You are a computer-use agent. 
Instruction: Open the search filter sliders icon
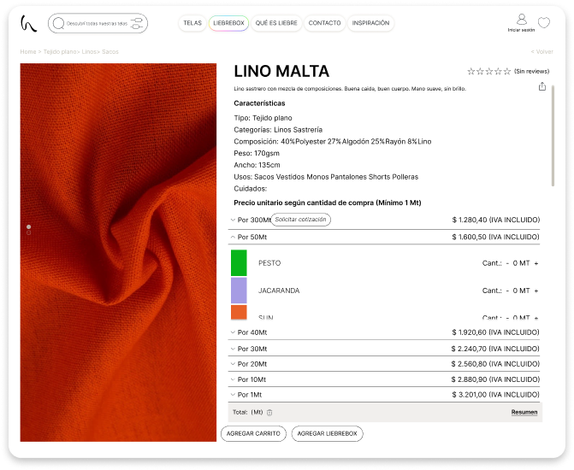point(135,24)
